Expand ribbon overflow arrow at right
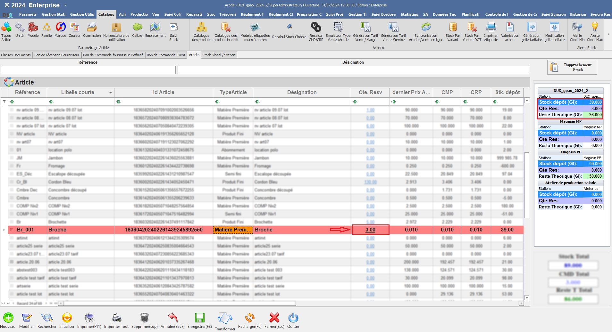The image size is (612, 332). click(608, 34)
